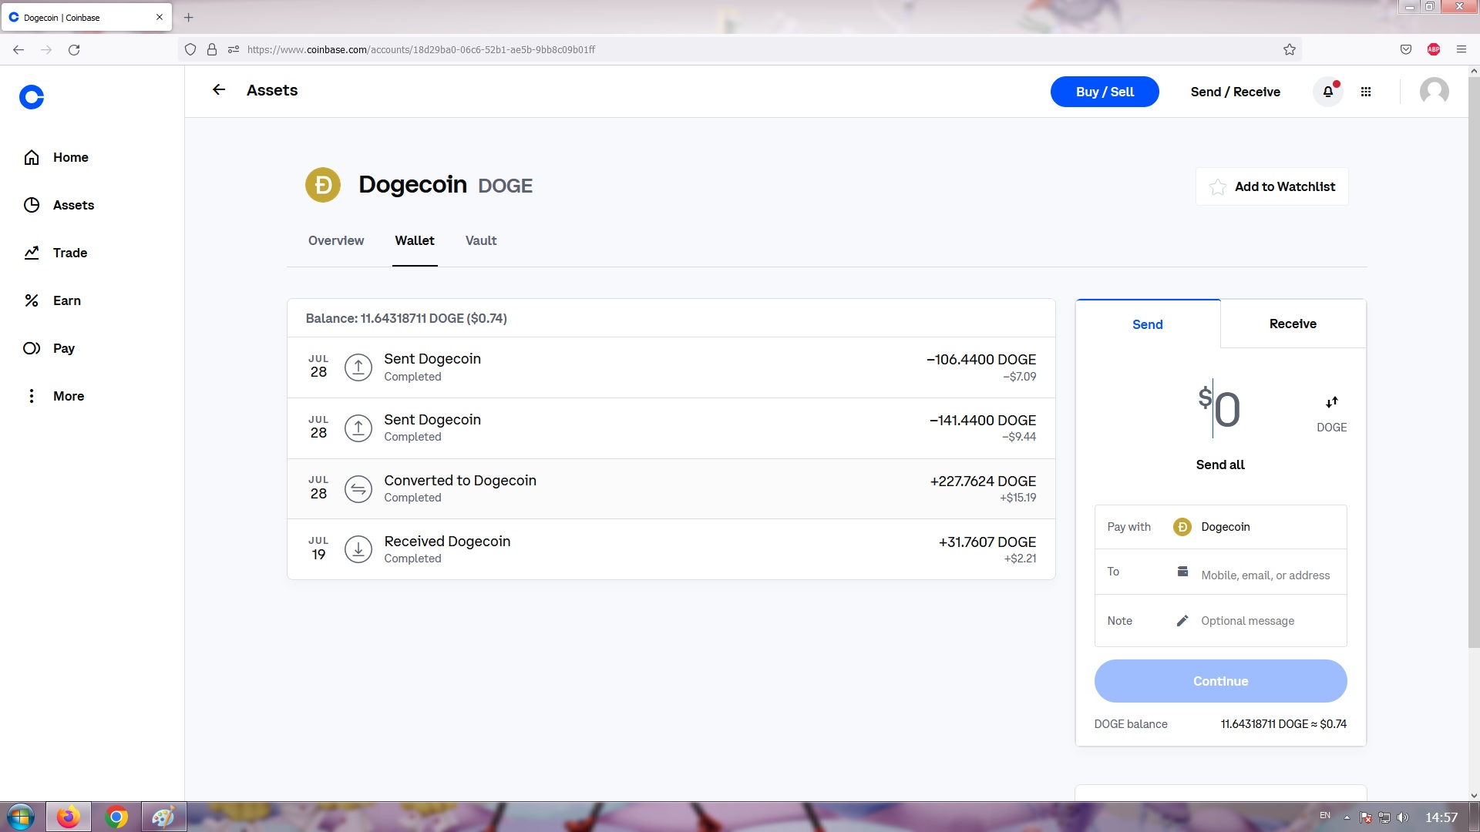Open the Adblock Plus extension

1434,49
